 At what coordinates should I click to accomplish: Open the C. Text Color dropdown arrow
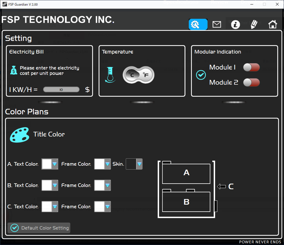(55, 207)
